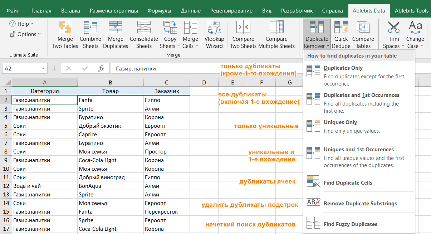Click the Combine Sheets icon
Viewport: 431px width, 234px height.
tap(90, 28)
